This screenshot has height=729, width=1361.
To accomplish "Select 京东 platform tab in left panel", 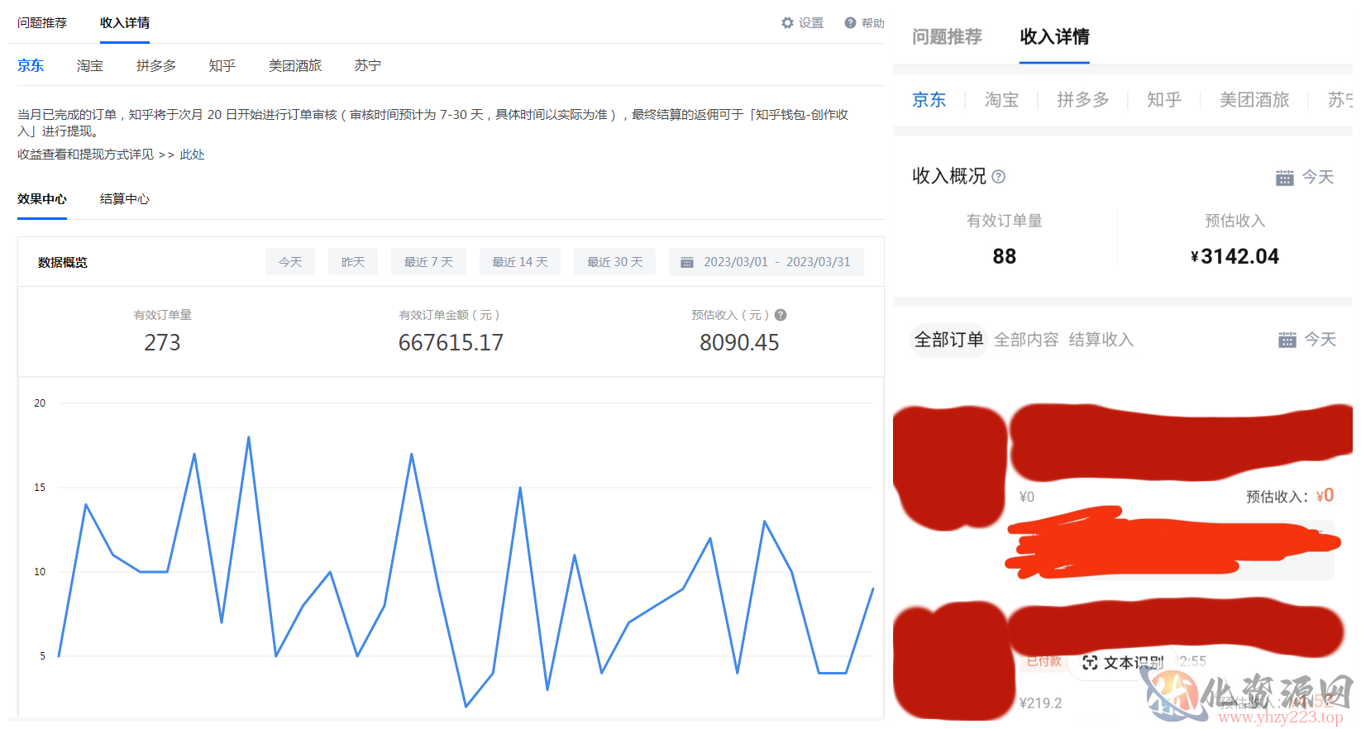I will [x=31, y=65].
